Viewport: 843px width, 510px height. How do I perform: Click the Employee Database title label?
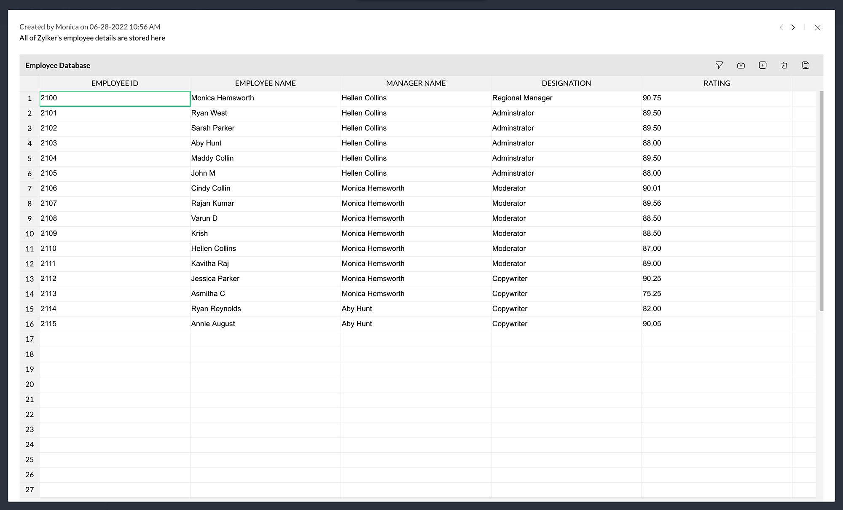[x=58, y=65]
